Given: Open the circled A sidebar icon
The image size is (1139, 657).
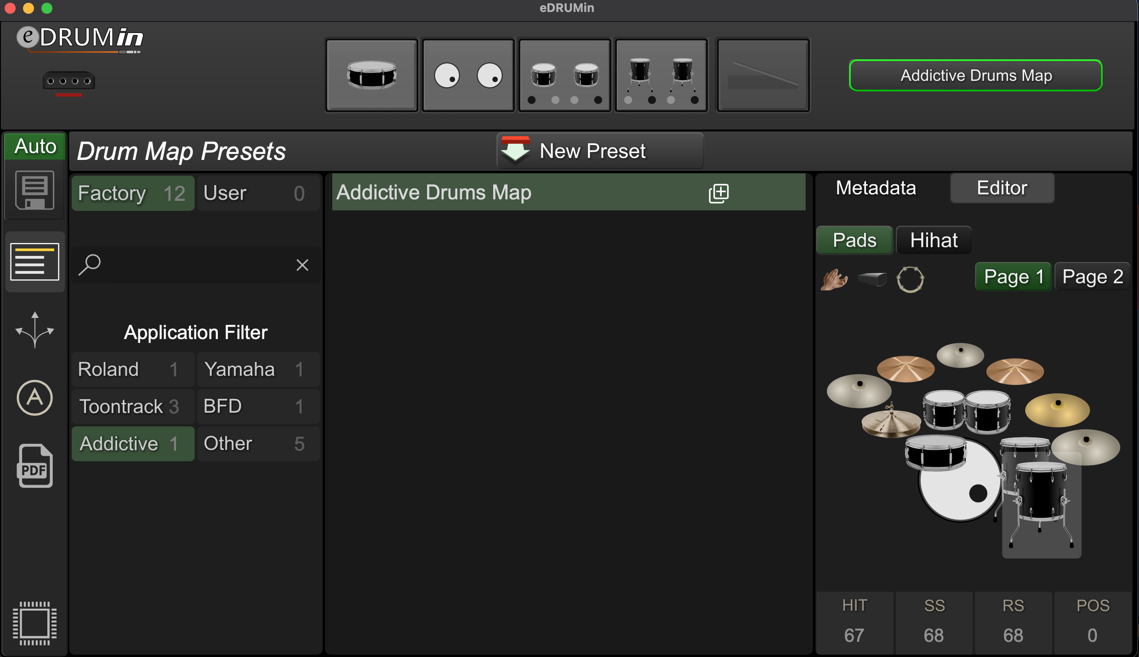Looking at the screenshot, I should click(x=34, y=397).
